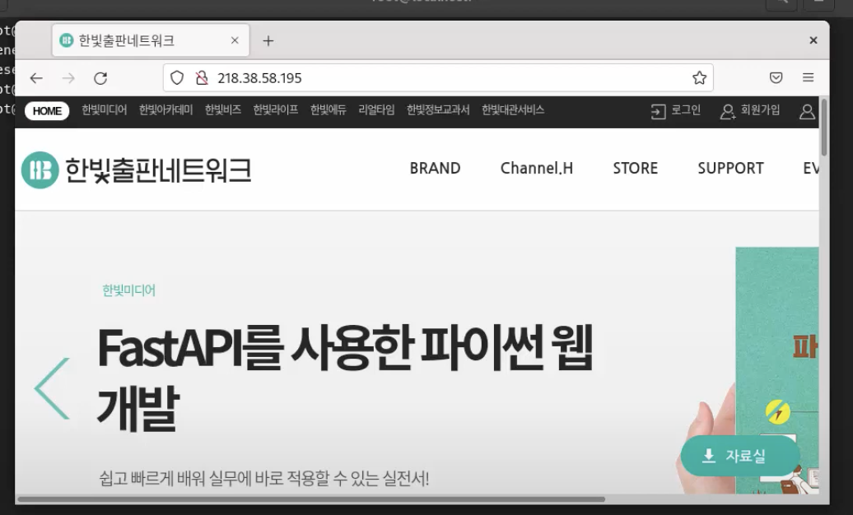The image size is (853, 515).
Task: Click the address bar showing 218.38.58.195
Action: [x=438, y=78]
